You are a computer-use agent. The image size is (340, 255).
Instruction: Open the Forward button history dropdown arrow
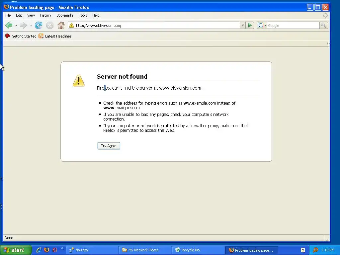click(x=31, y=25)
